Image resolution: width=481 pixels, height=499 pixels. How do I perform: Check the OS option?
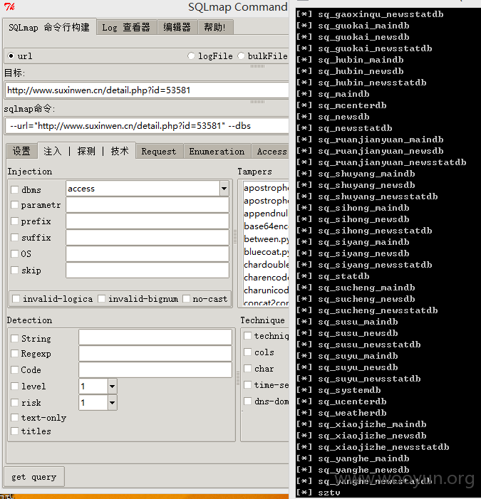(15, 253)
